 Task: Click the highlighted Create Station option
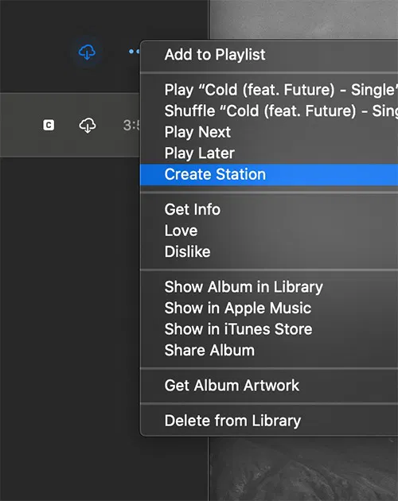[x=269, y=174]
